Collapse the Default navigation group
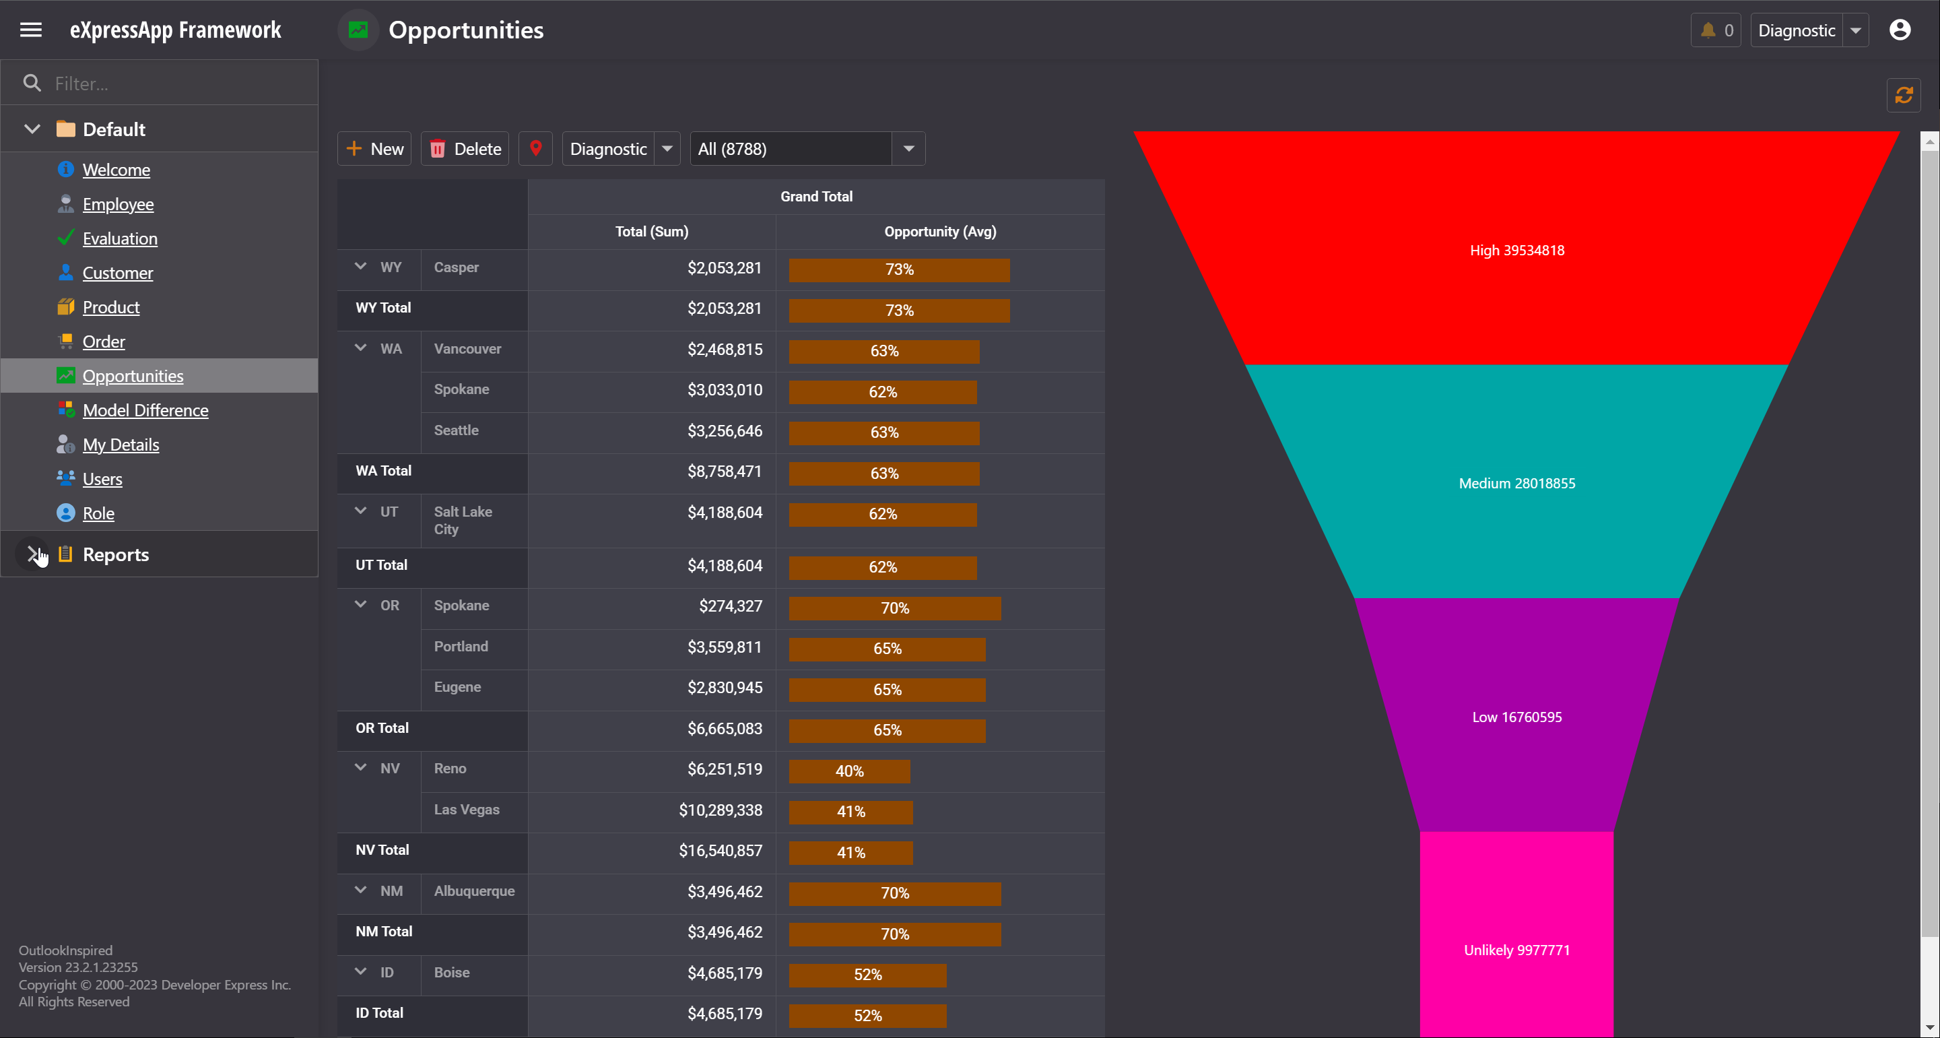1940x1038 pixels. point(32,129)
